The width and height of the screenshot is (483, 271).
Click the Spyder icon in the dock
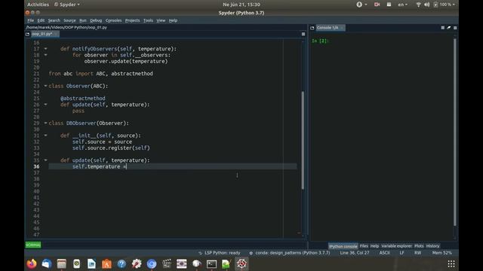pyautogui.click(x=241, y=263)
